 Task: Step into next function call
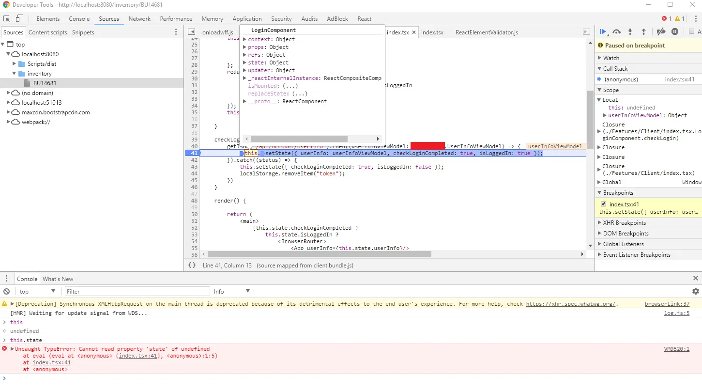(x=630, y=32)
